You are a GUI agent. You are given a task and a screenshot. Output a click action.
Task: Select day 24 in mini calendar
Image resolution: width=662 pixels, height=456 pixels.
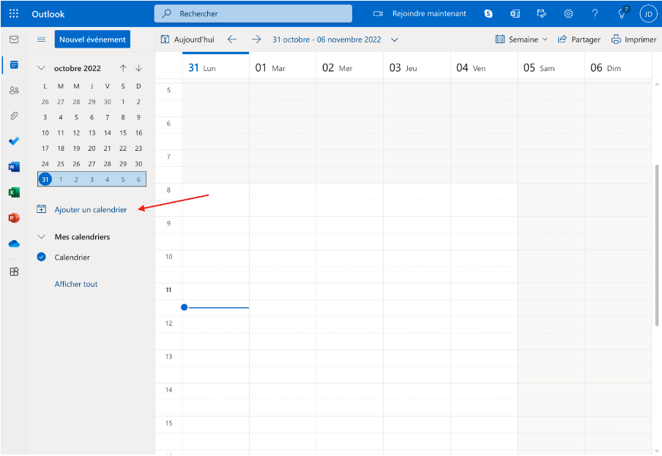click(x=45, y=164)
